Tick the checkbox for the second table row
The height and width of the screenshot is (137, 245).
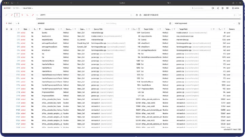tap(6, 36)
